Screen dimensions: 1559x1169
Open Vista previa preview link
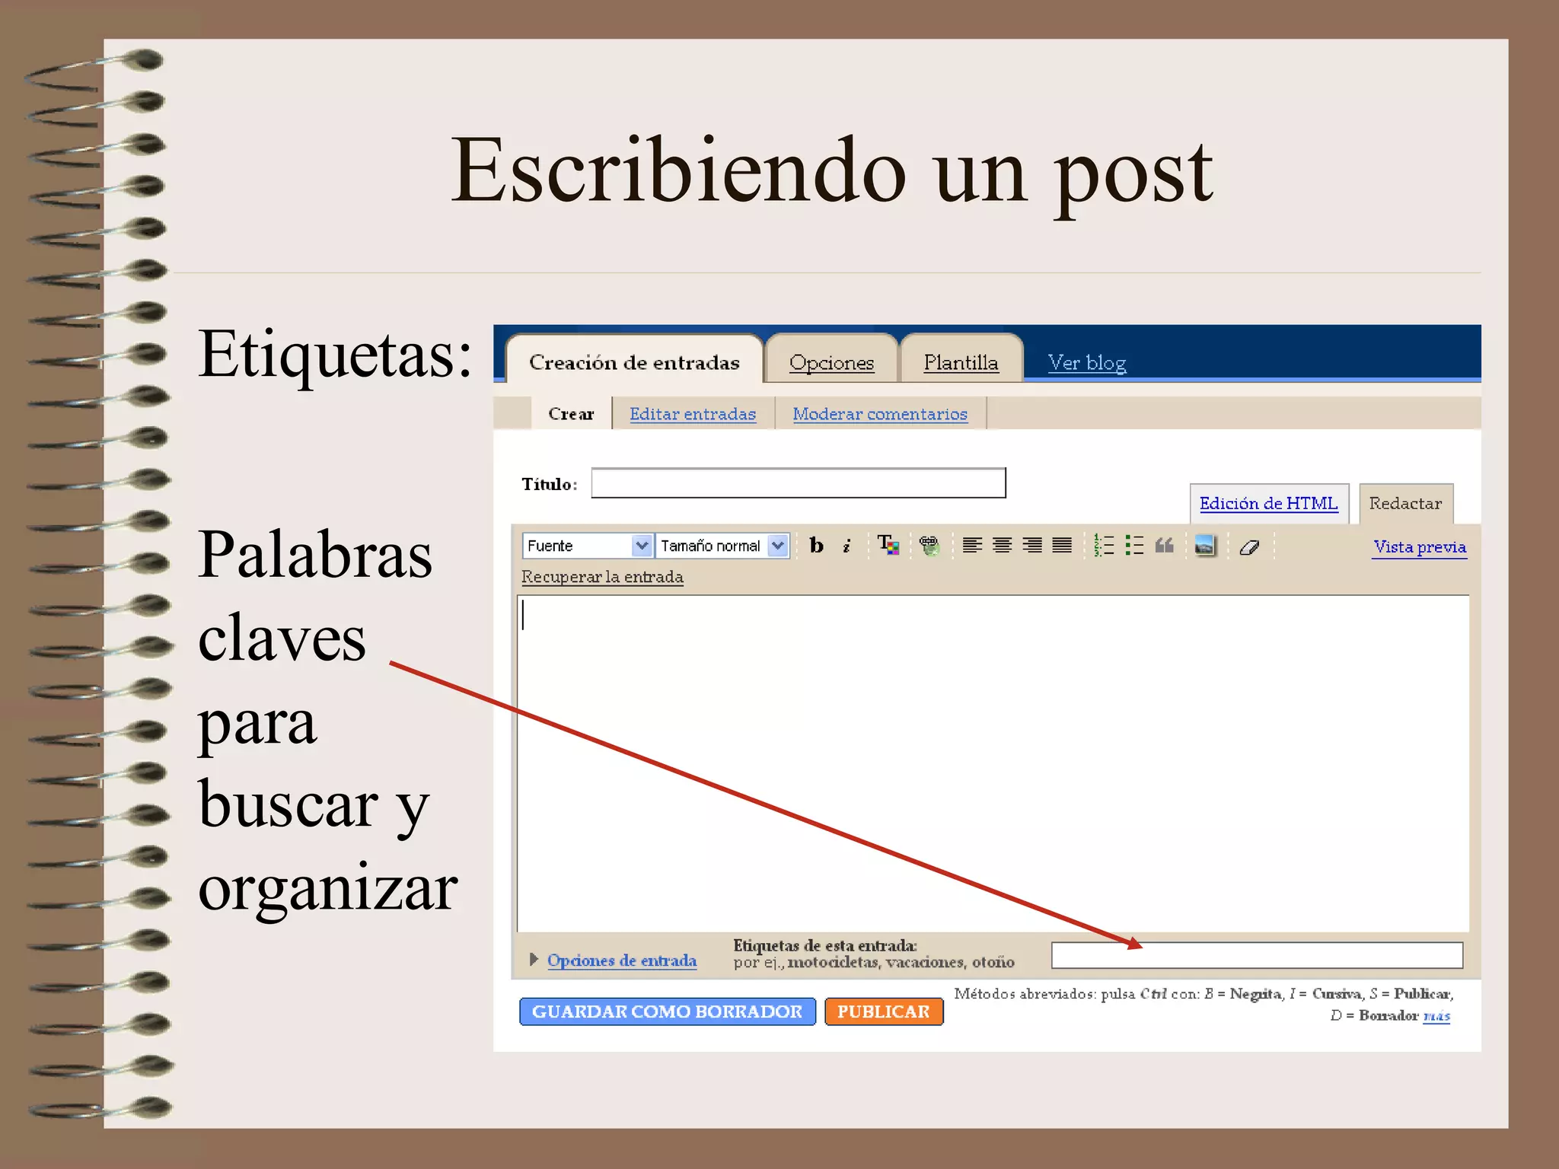click(1420, 546)
